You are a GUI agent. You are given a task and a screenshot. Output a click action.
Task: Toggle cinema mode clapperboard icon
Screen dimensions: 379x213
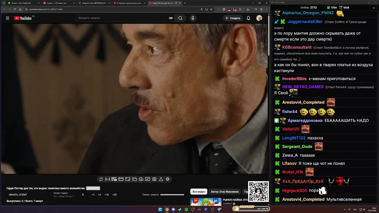(x=121, y=179)
